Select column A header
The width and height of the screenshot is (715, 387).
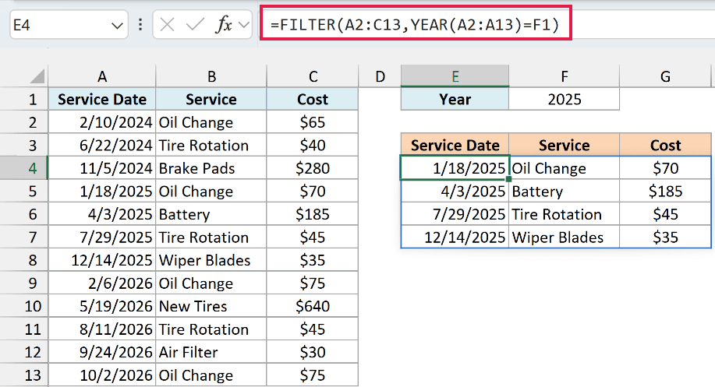pos(102,76)
